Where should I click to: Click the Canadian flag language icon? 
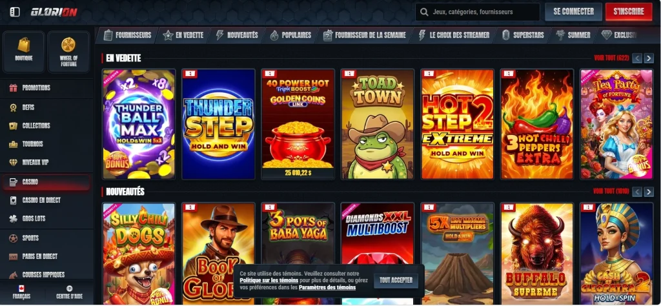point(21,289)
